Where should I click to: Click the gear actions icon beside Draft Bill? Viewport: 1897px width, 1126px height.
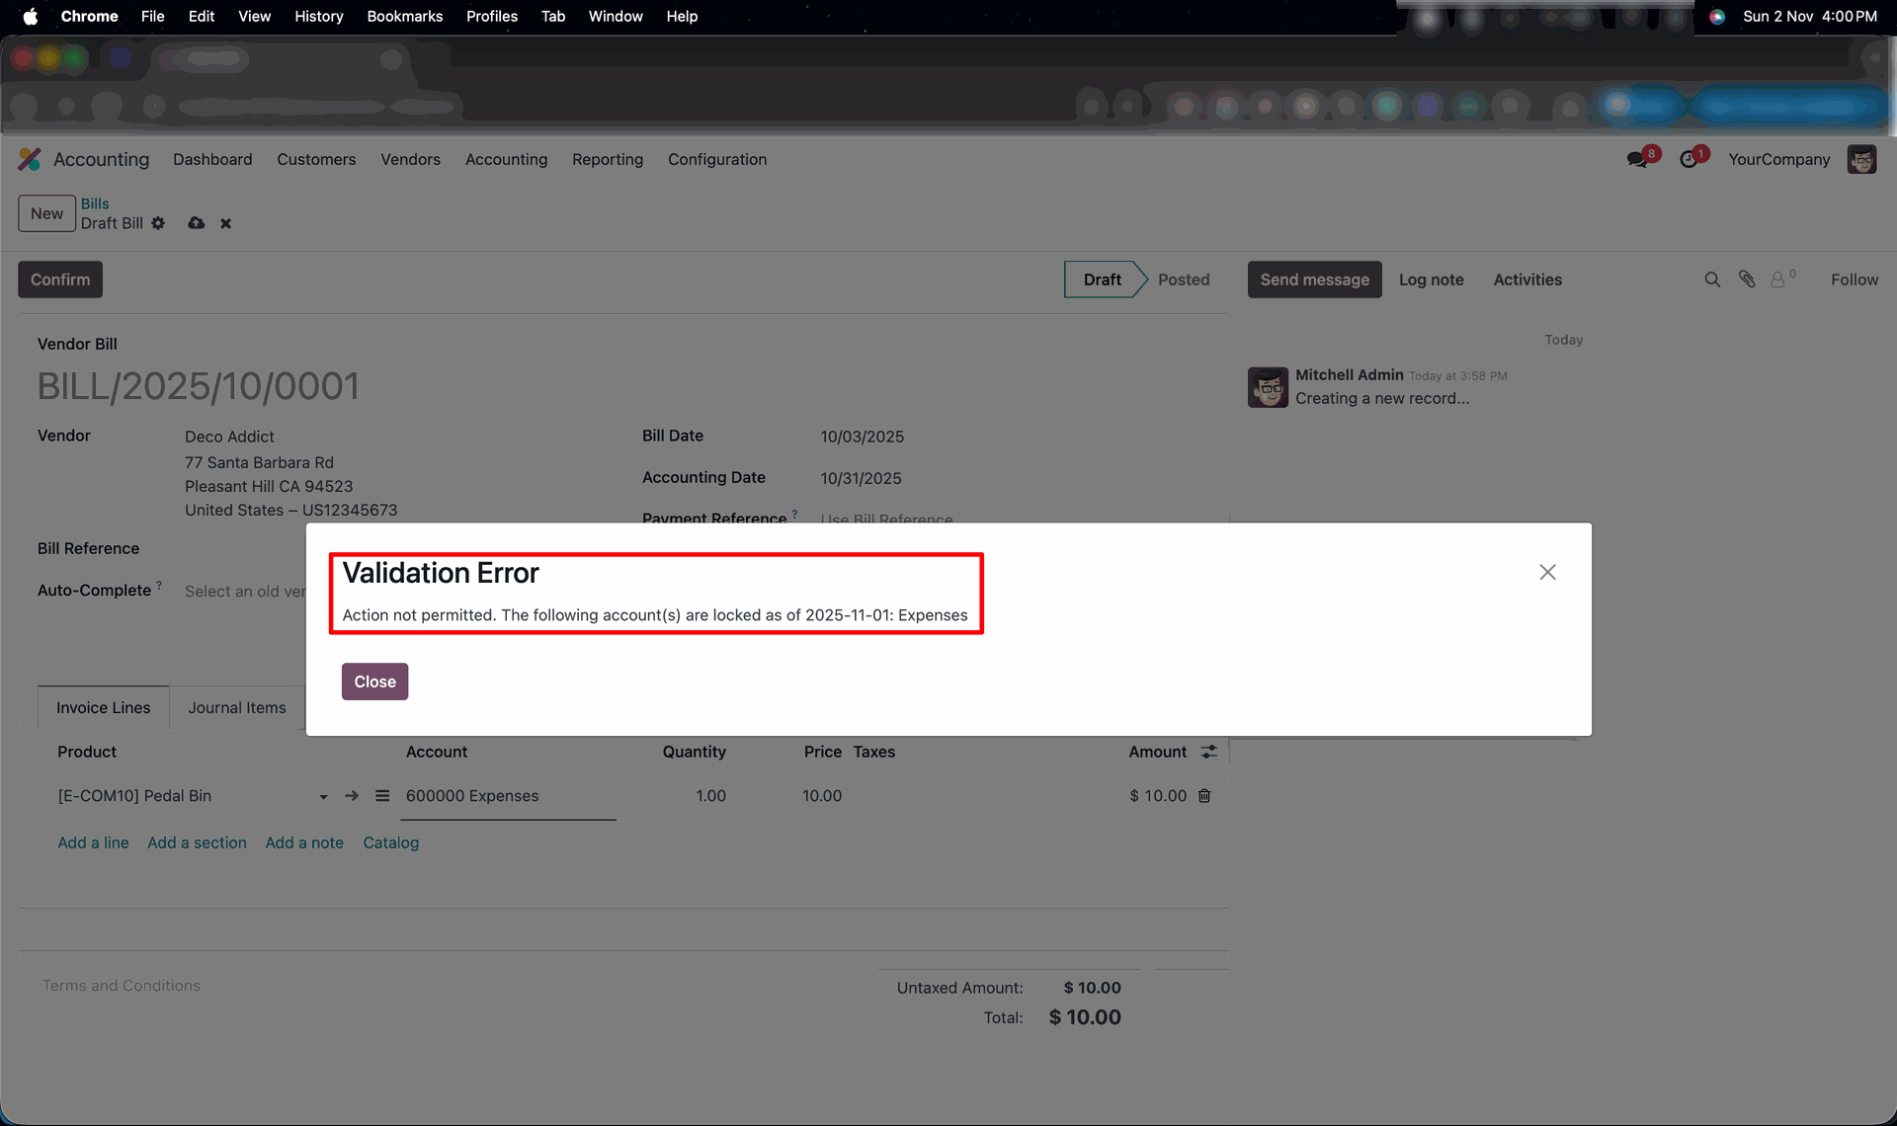point(158,223)
